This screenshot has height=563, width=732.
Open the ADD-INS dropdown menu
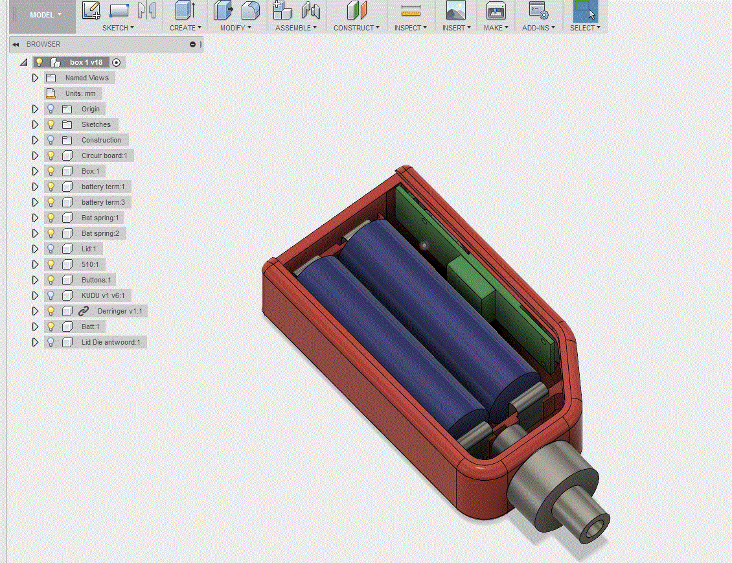click(539, 28)
